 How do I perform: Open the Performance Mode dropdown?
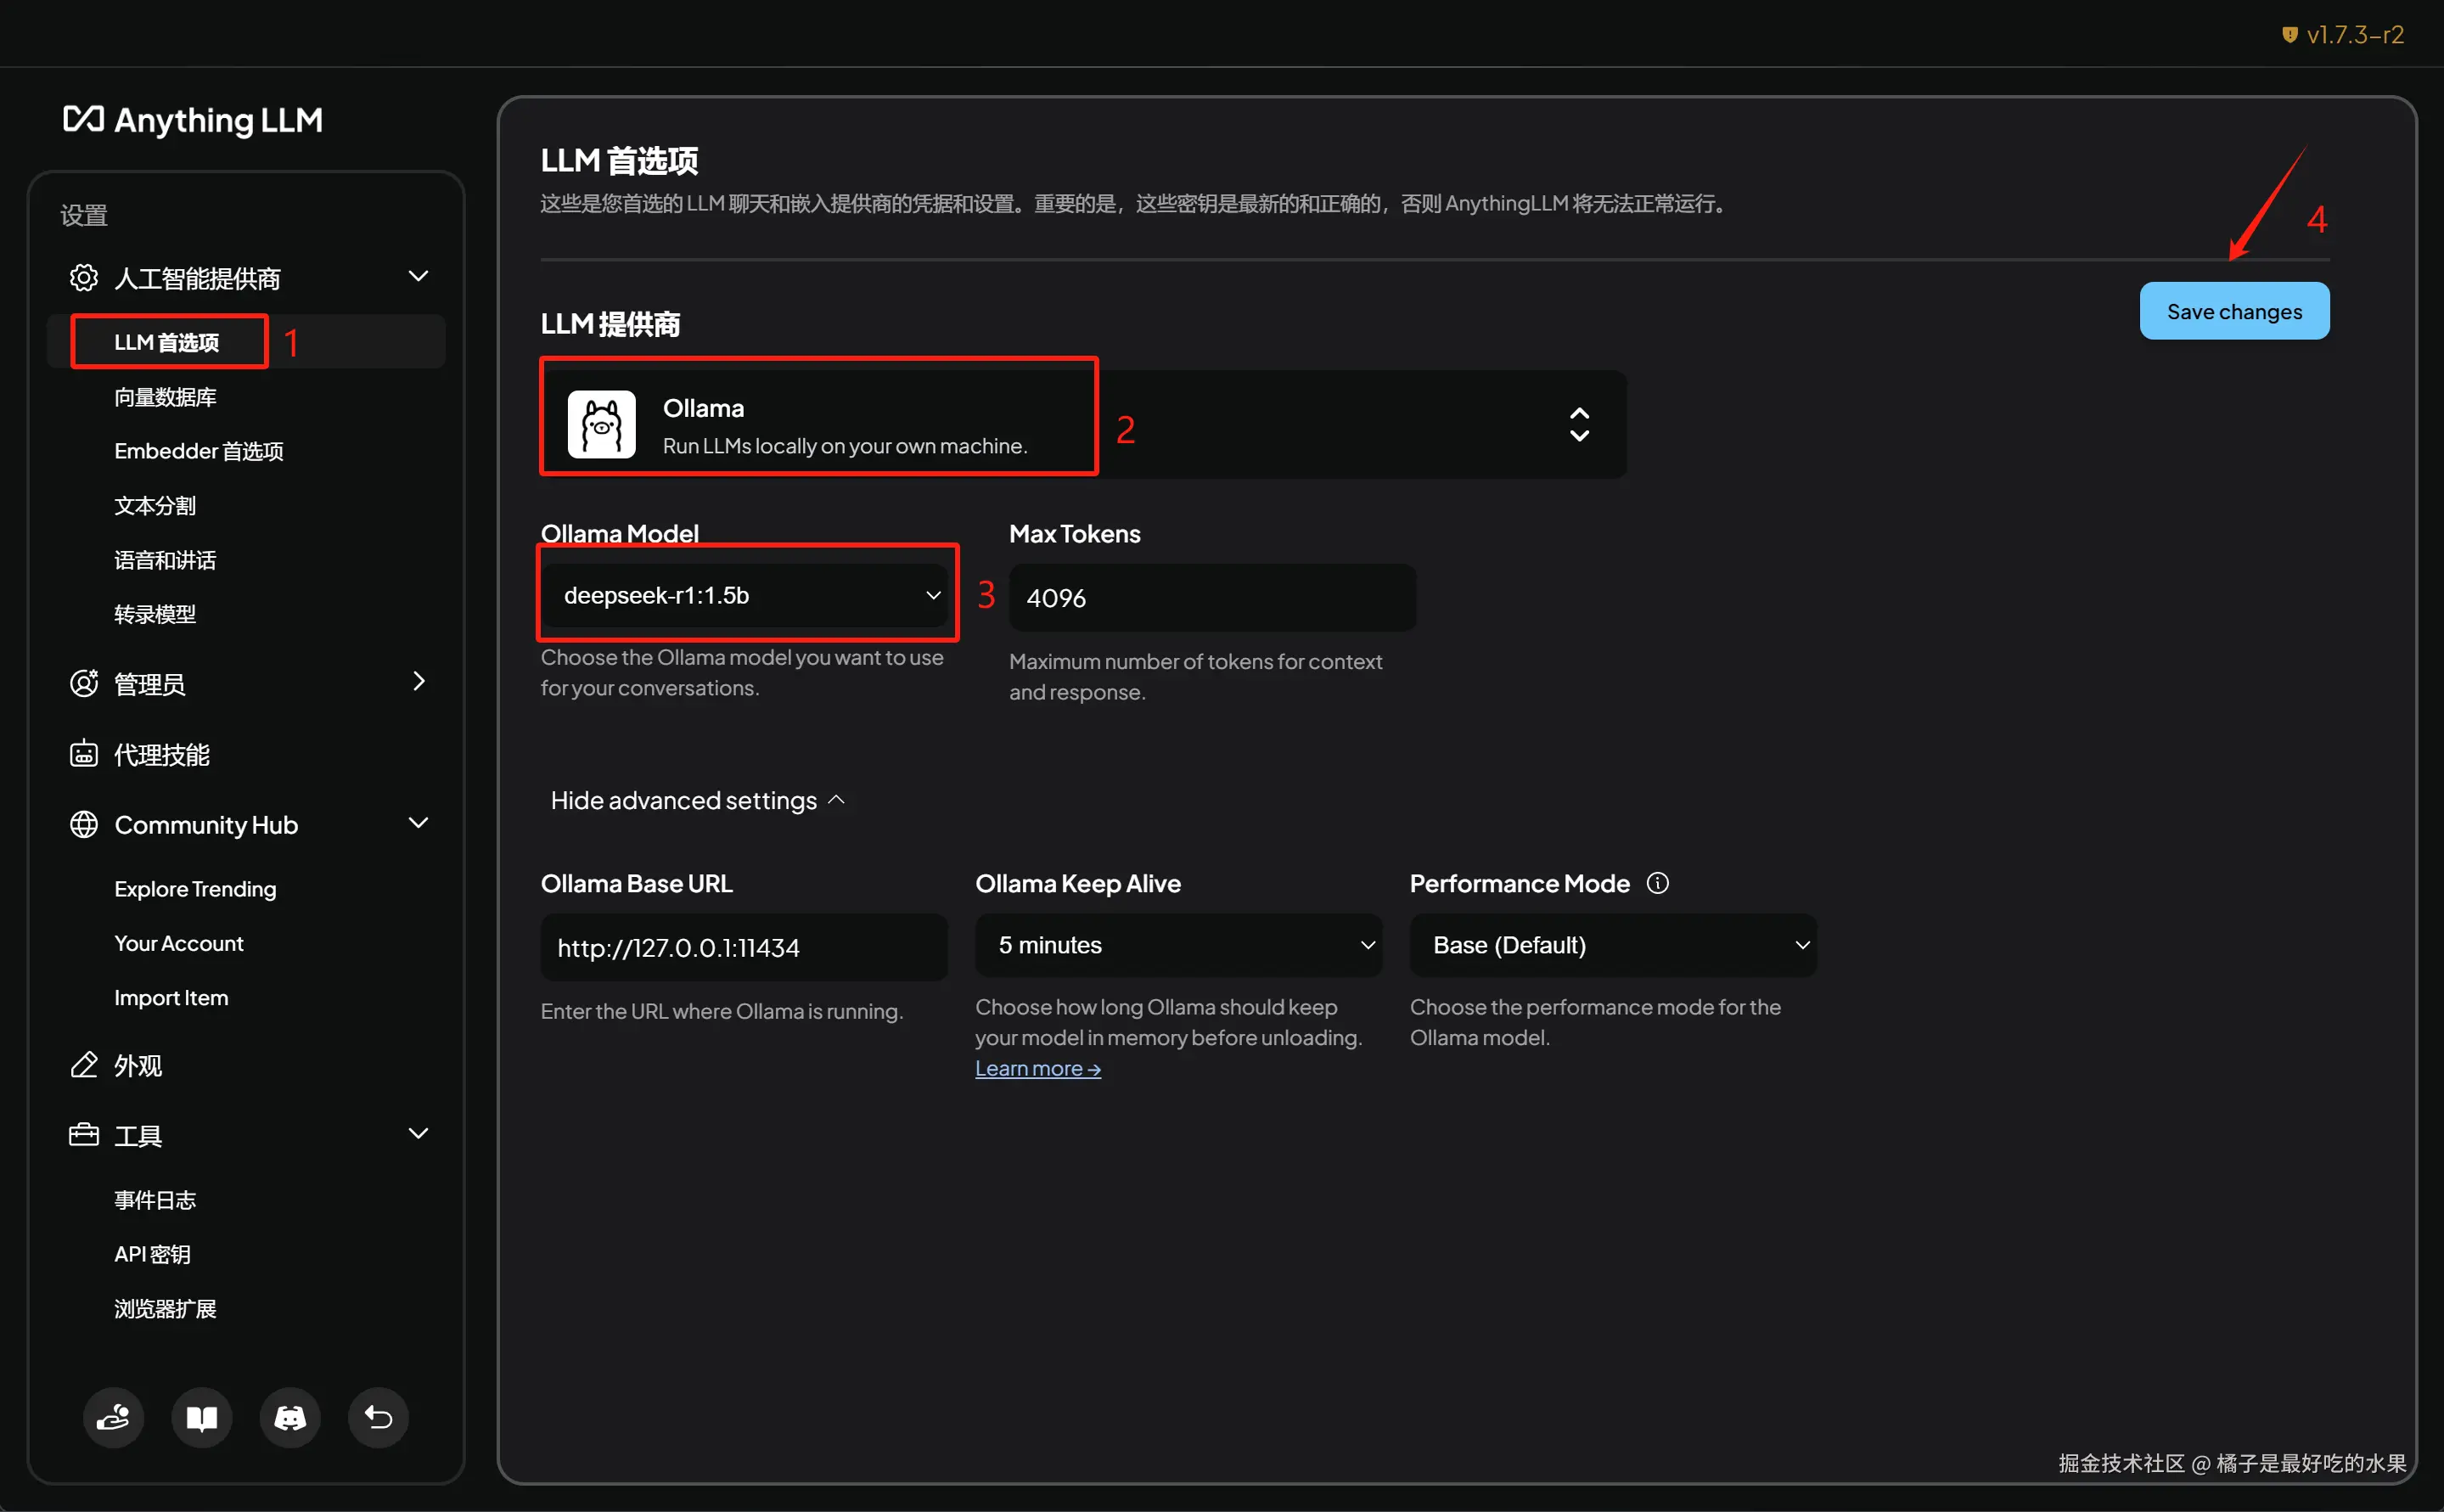[x=1613, y=945]
